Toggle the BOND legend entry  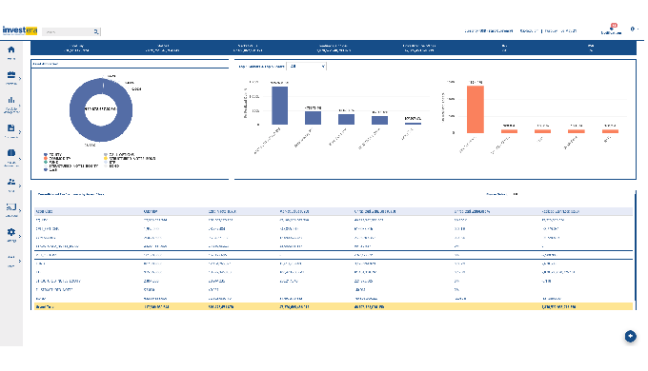(111, 166)
